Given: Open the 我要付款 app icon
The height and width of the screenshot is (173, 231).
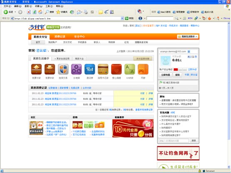Looking at the screenshot, I should click(x=36, y=69).
